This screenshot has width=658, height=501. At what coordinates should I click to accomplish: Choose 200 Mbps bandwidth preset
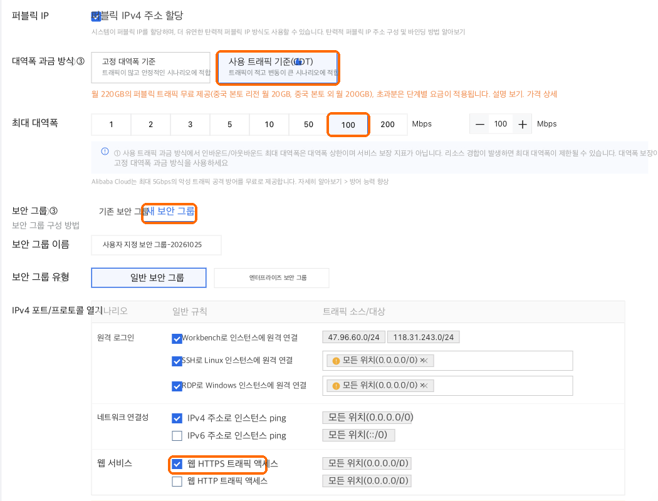point(387,124)
